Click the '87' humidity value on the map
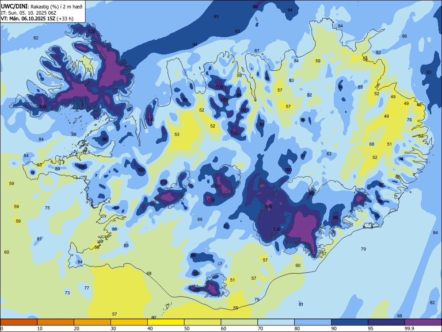This screenshot has height=332, width=442. [257, 51]
